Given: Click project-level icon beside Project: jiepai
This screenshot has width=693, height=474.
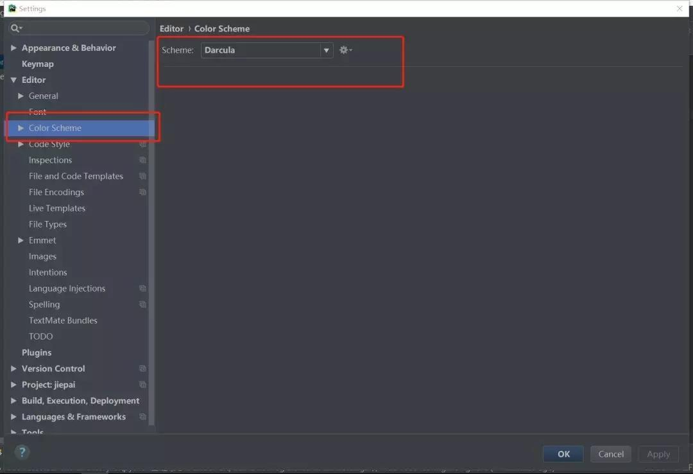Looking at the screenshot, I should pyautogui.click(x=142, y=385).
